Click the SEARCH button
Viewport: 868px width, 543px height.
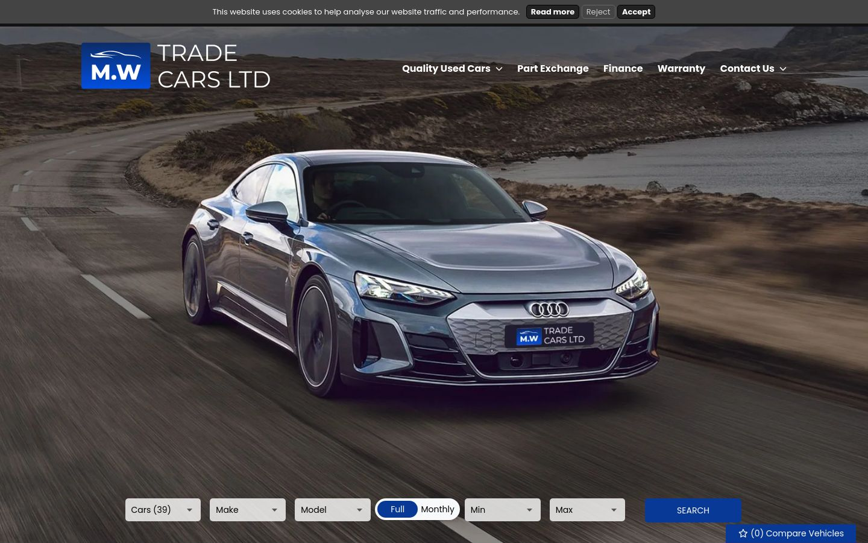point(693,510)
